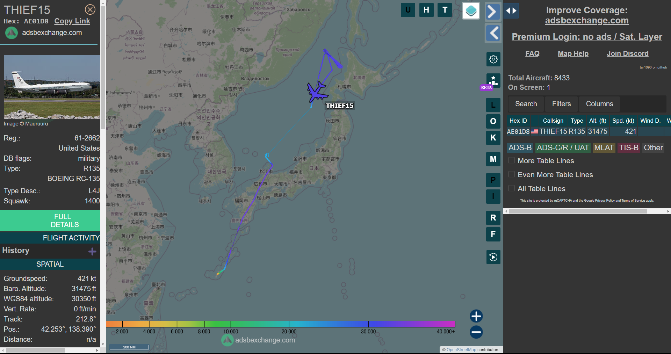This screenshot has width=671, height=354.
Task: Click the altitude color legend bar
Action: pyautogui.click(x=280, y=324)
